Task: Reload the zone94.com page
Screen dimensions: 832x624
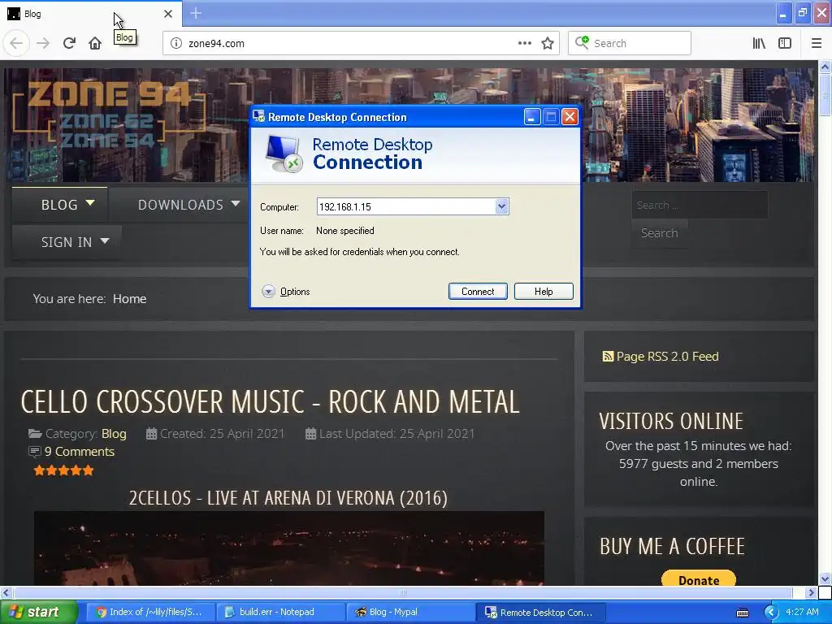Action: coord(69,43)
